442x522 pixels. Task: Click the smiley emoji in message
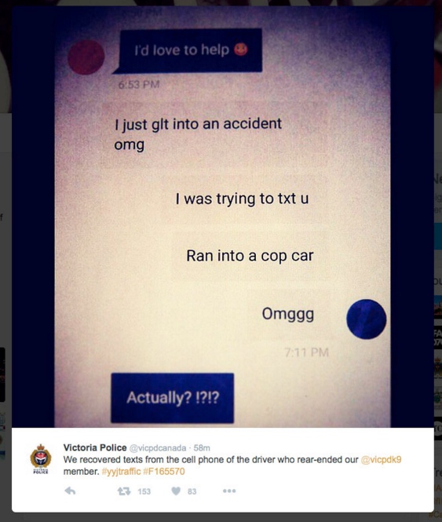point(241,49)
